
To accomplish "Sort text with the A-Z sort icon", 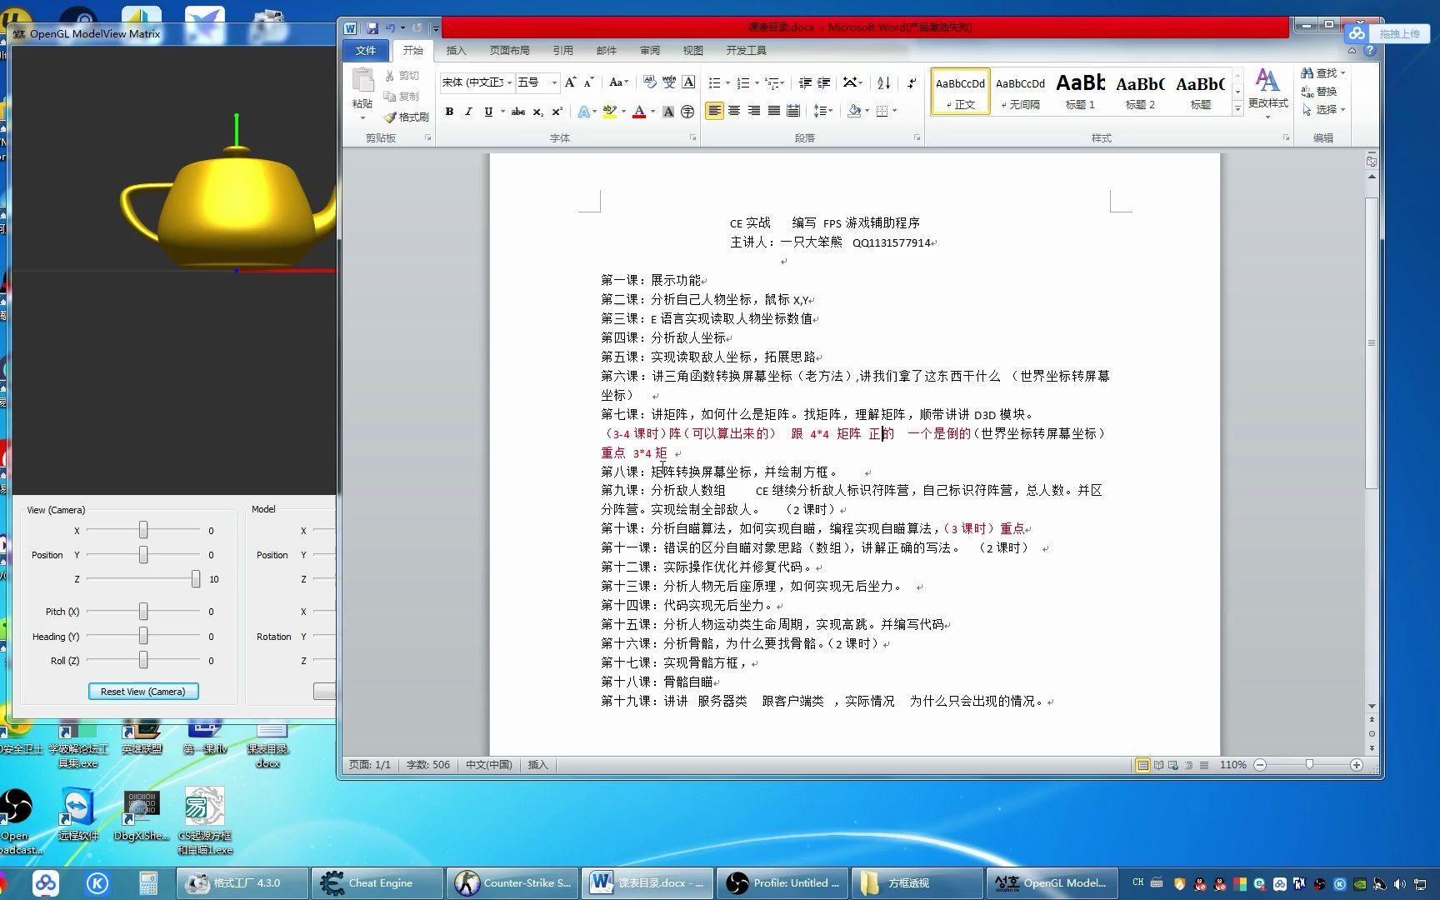I will pos(884,82).
